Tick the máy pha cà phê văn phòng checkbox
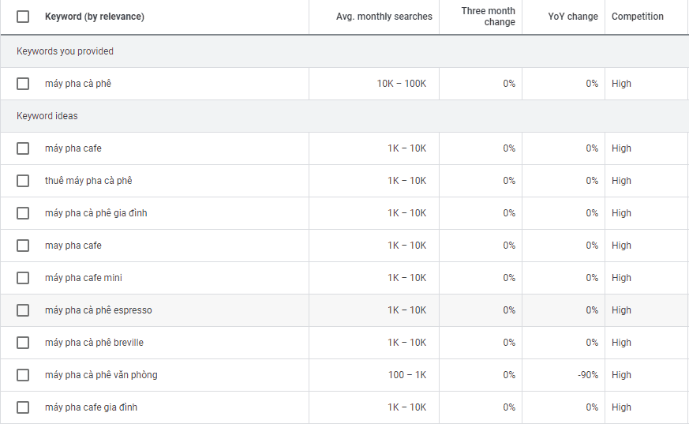Viewport: 689px width, 424px height. [23, 375]
